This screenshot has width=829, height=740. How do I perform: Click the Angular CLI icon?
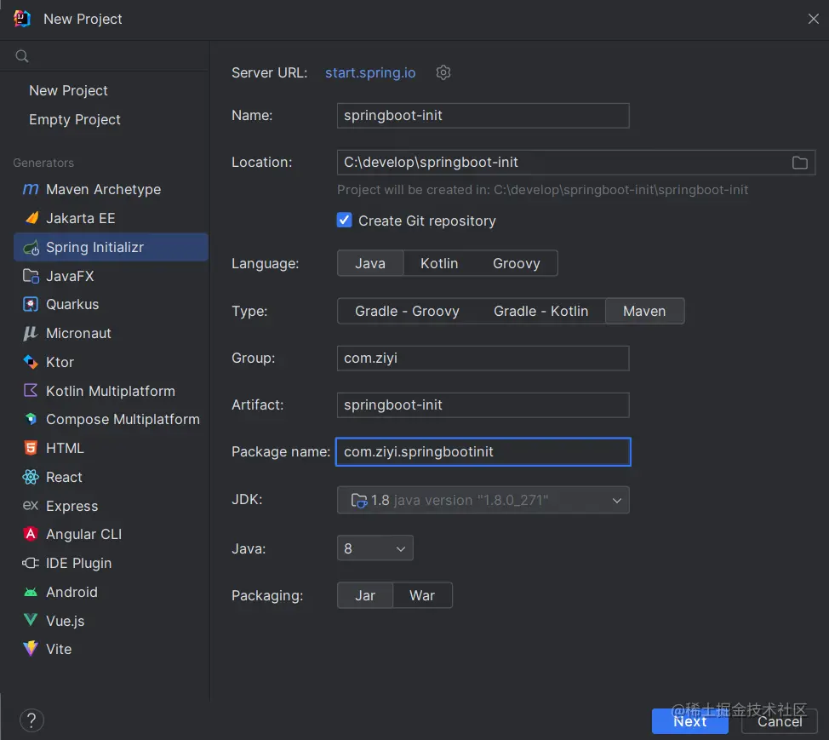[31, 534]
